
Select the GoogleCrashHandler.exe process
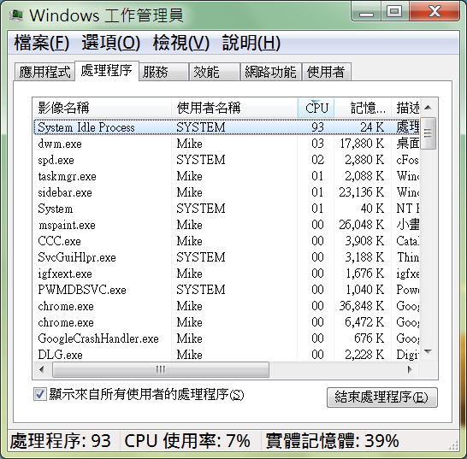(227, 338)
